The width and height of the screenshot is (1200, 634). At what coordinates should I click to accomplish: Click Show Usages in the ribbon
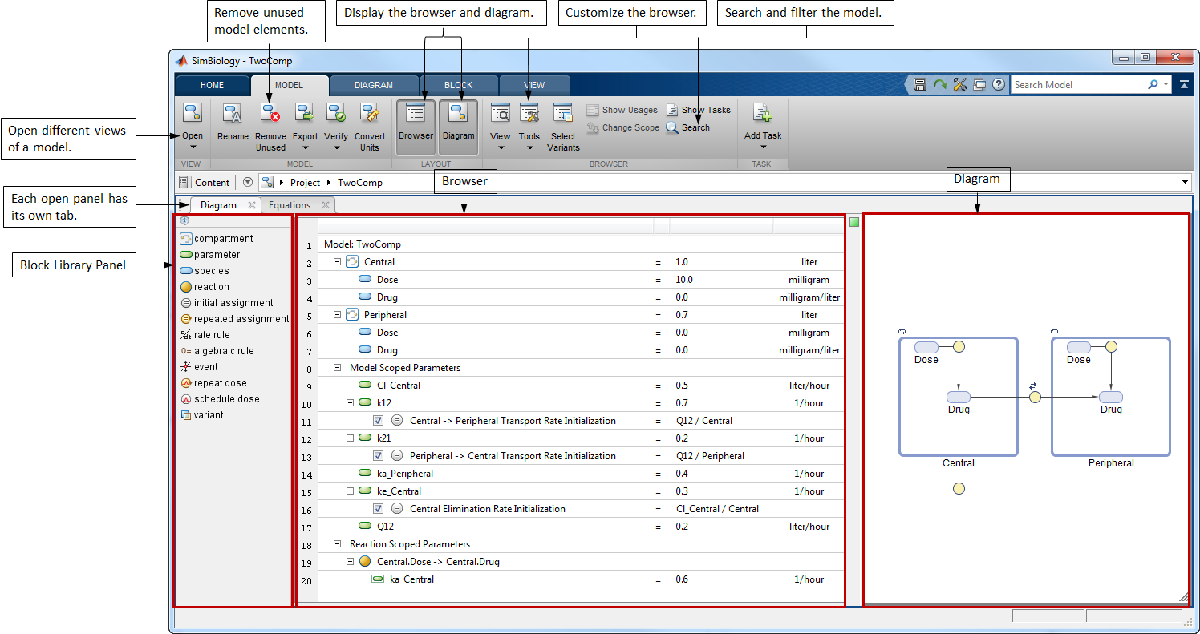(622, 110)
